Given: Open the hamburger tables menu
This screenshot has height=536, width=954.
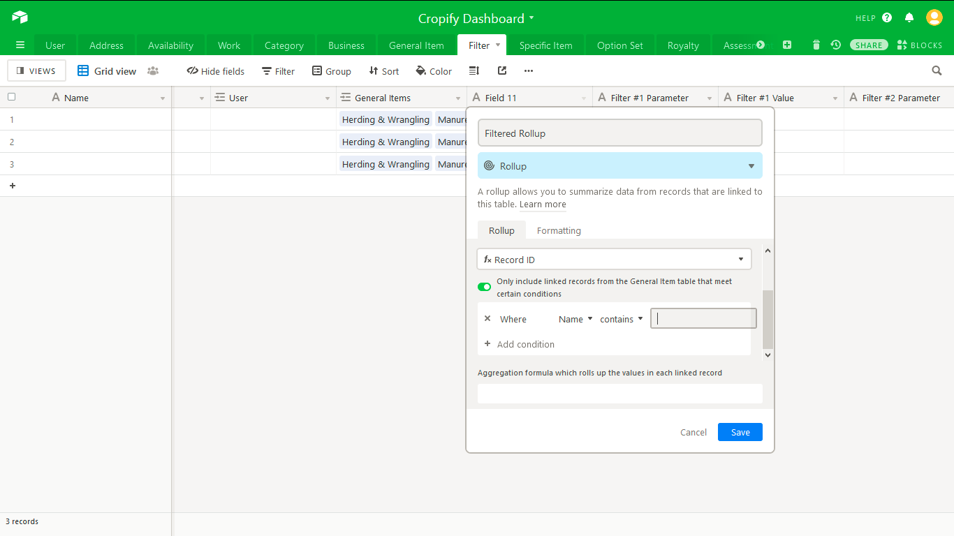Looking at the screenshot, I should coord(20,45).
